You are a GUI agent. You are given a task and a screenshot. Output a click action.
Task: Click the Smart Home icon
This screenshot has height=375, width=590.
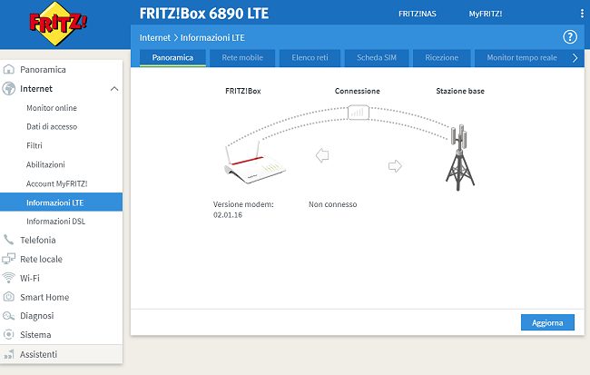9,297
